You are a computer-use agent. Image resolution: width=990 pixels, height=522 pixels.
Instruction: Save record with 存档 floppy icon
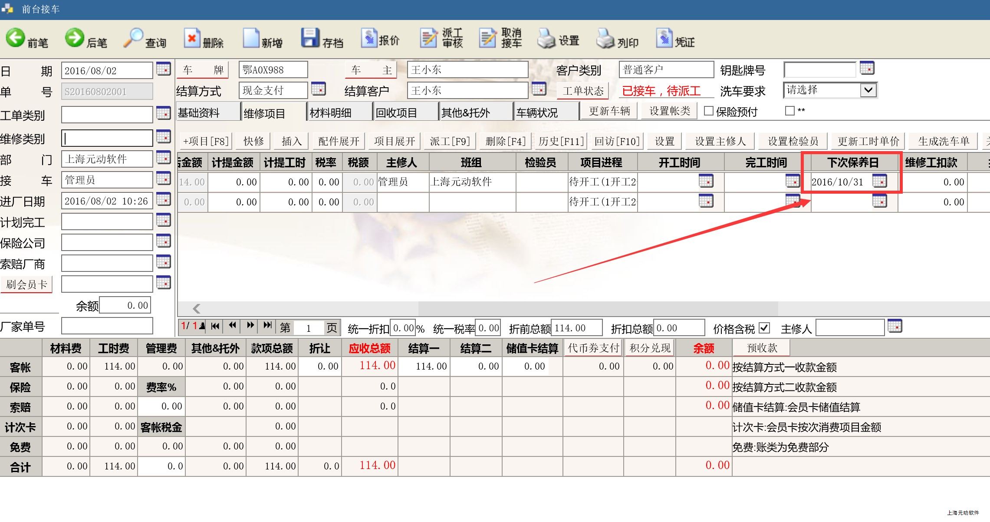tap(309, 39)
